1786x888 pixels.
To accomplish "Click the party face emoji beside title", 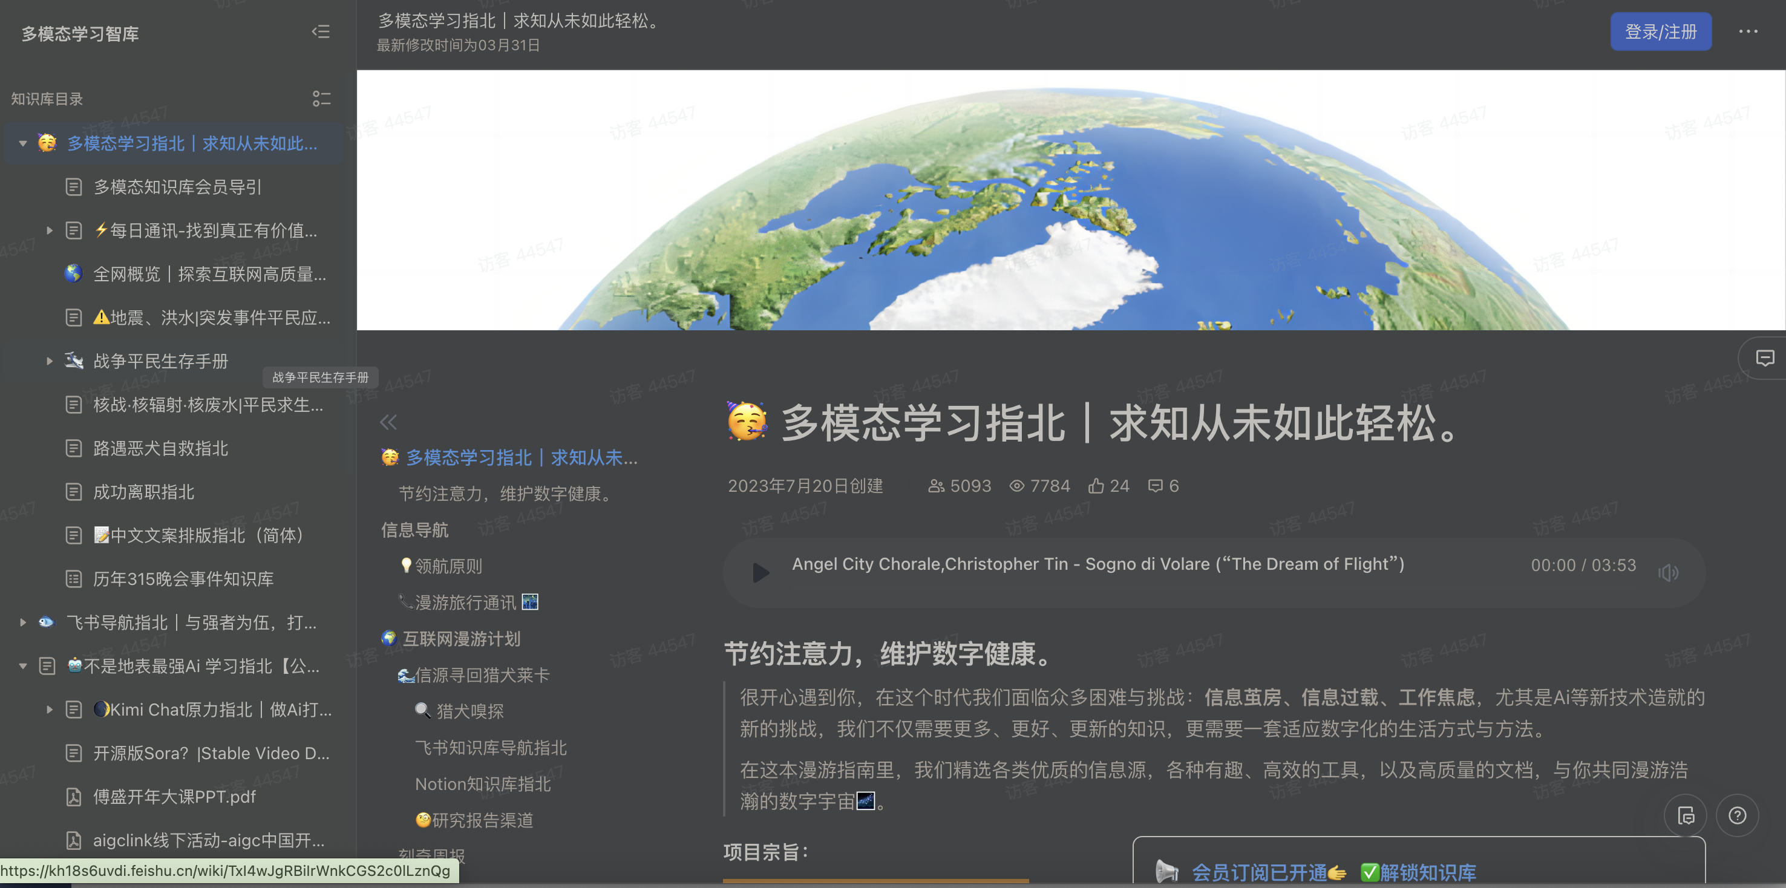I will (x=747, y=422).
